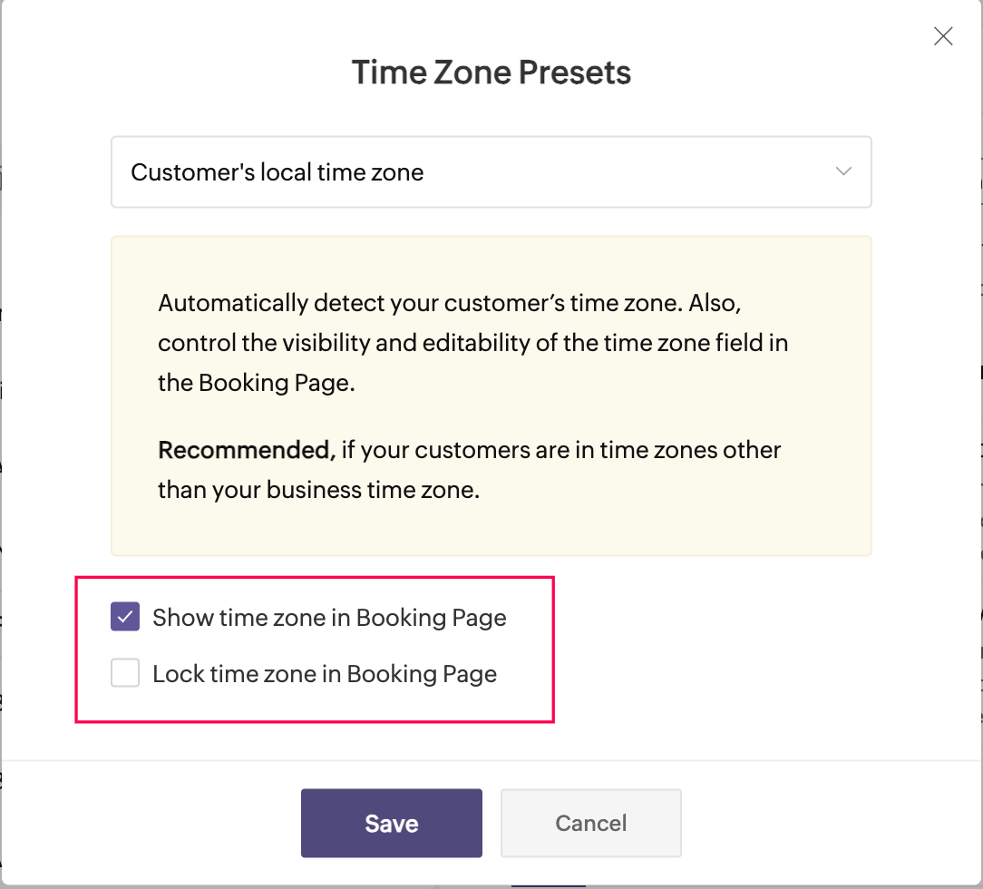This screenshot has height=889, width=983.
Task: Open the time zone preset combo box
Action: (x=491, y=172)
